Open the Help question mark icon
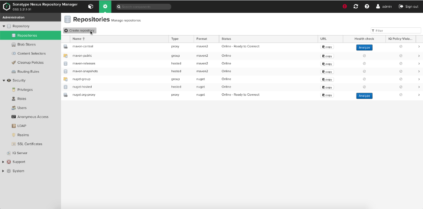Screen dimensions: 423x209 pos(367,7)
